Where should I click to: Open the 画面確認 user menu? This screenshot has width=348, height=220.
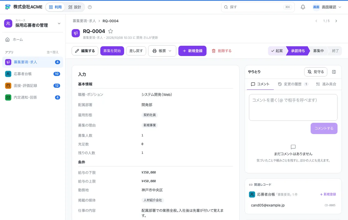tap(327, 7)
